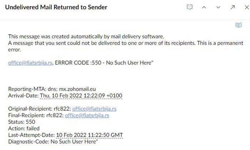Image resolution: width=250 pixels, height=150 pixels.
Task: Go to previous email with up chevron
Action: [x=204, y=7]
